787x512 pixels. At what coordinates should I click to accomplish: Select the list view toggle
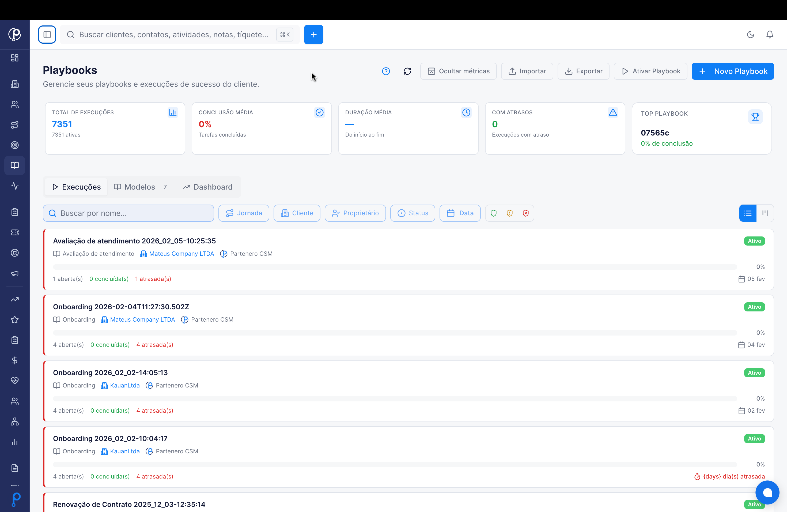tap(748, 213)
